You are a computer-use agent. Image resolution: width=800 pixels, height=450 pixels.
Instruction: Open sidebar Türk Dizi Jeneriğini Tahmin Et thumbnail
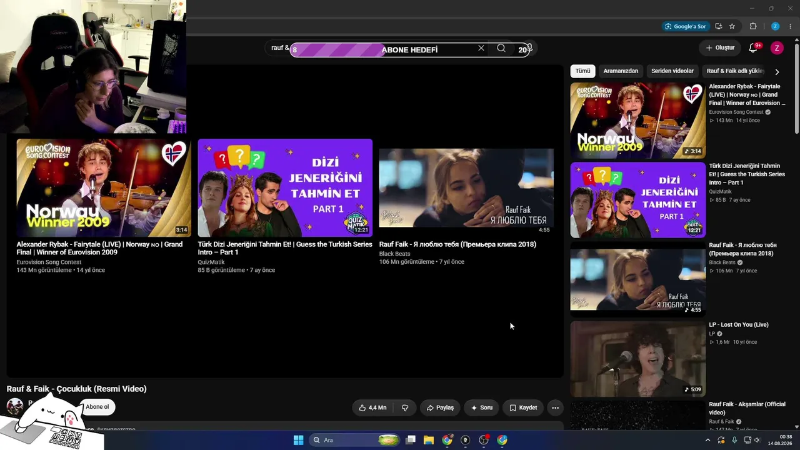637,200
